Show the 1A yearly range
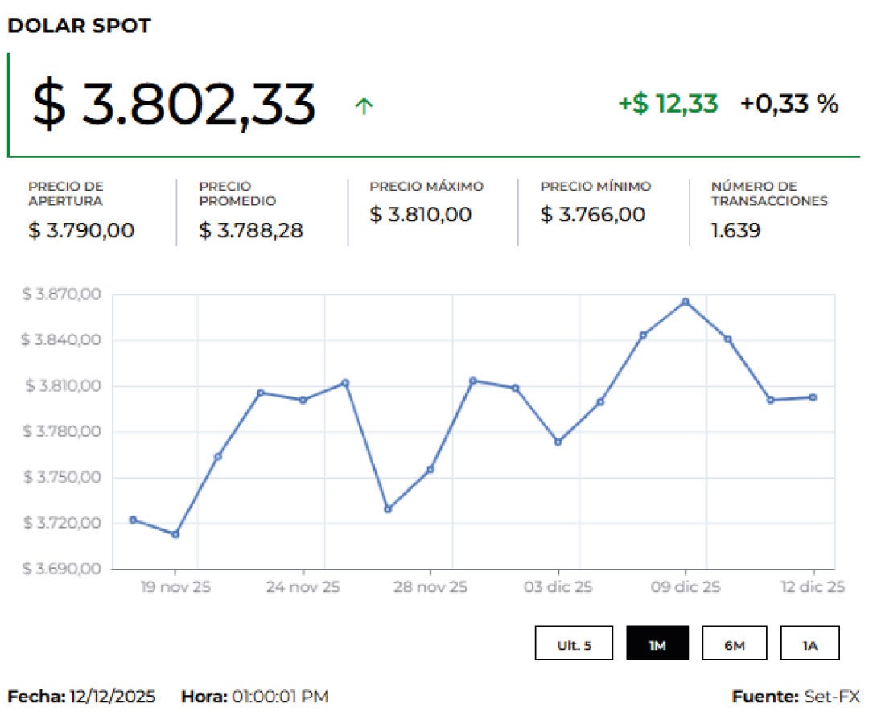 tap(809, 644)
